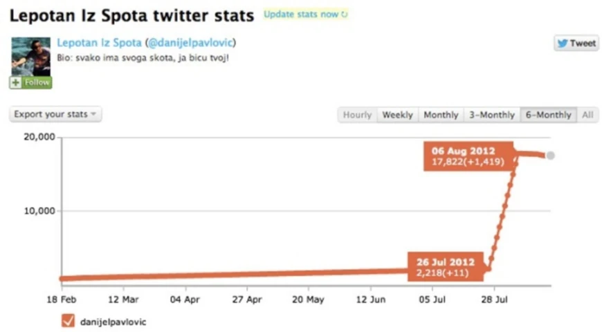Show the Monthly stats view
The image size is (602, 332).
441,116
